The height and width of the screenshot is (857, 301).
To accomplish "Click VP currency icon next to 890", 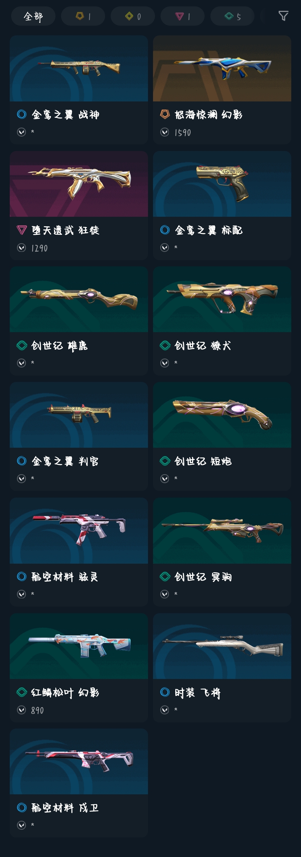I will click(x=22, y=710).
